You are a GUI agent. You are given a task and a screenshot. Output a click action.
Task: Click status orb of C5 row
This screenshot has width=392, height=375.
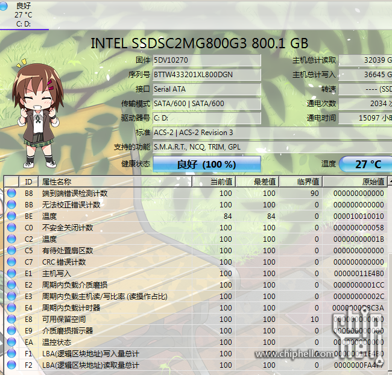pos(11,250)
